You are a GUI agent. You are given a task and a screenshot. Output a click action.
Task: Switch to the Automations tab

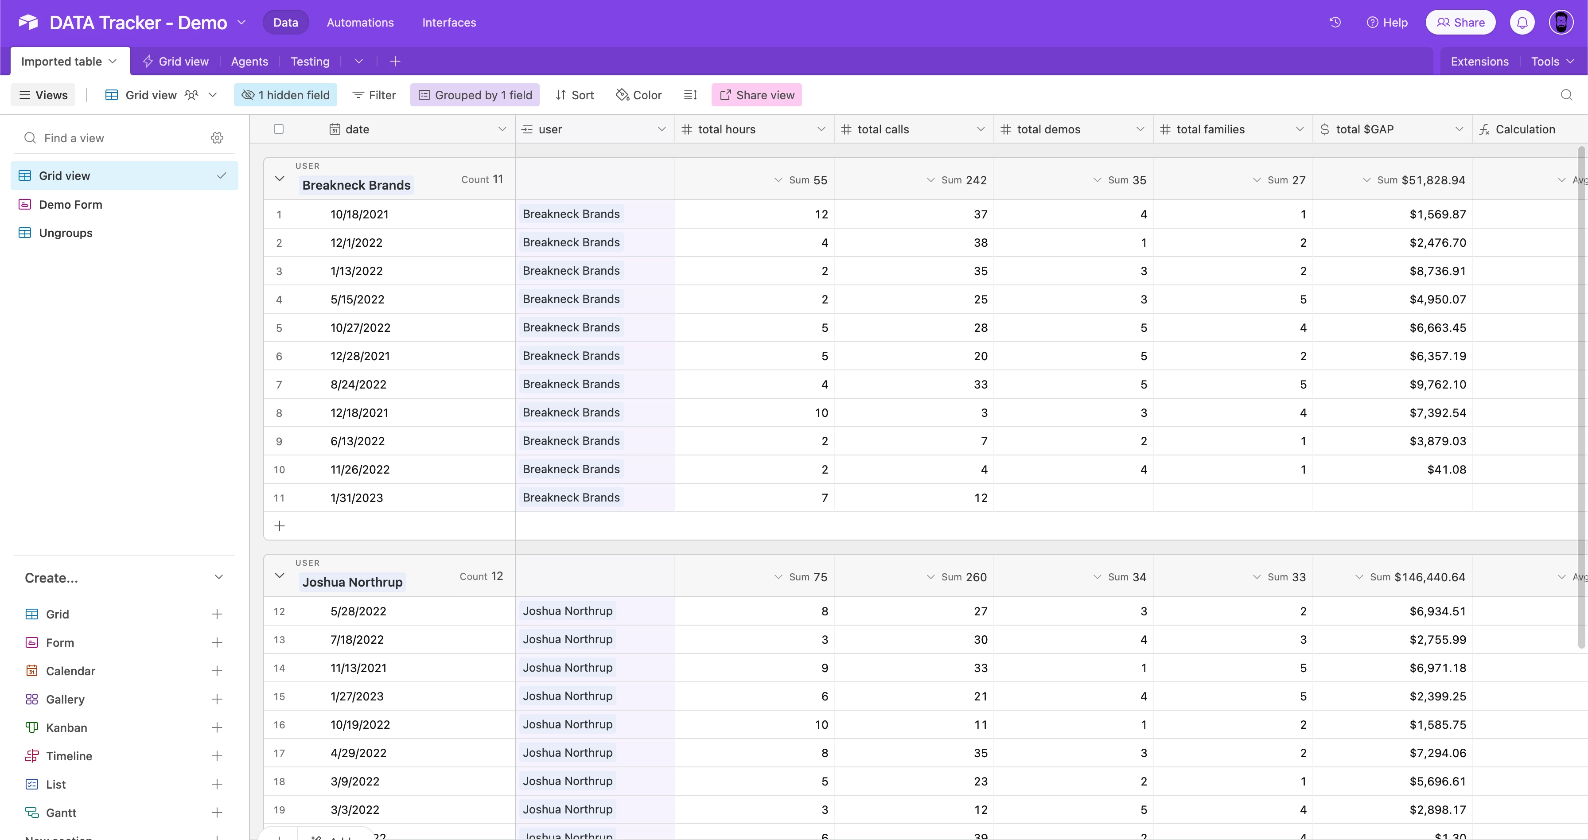click(x=360, y=23)
